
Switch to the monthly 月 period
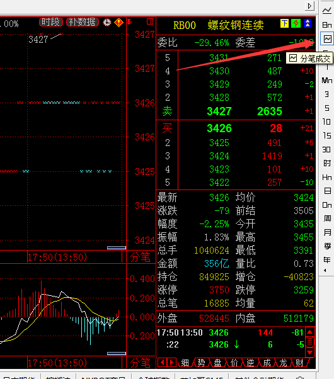coord(327,232)
